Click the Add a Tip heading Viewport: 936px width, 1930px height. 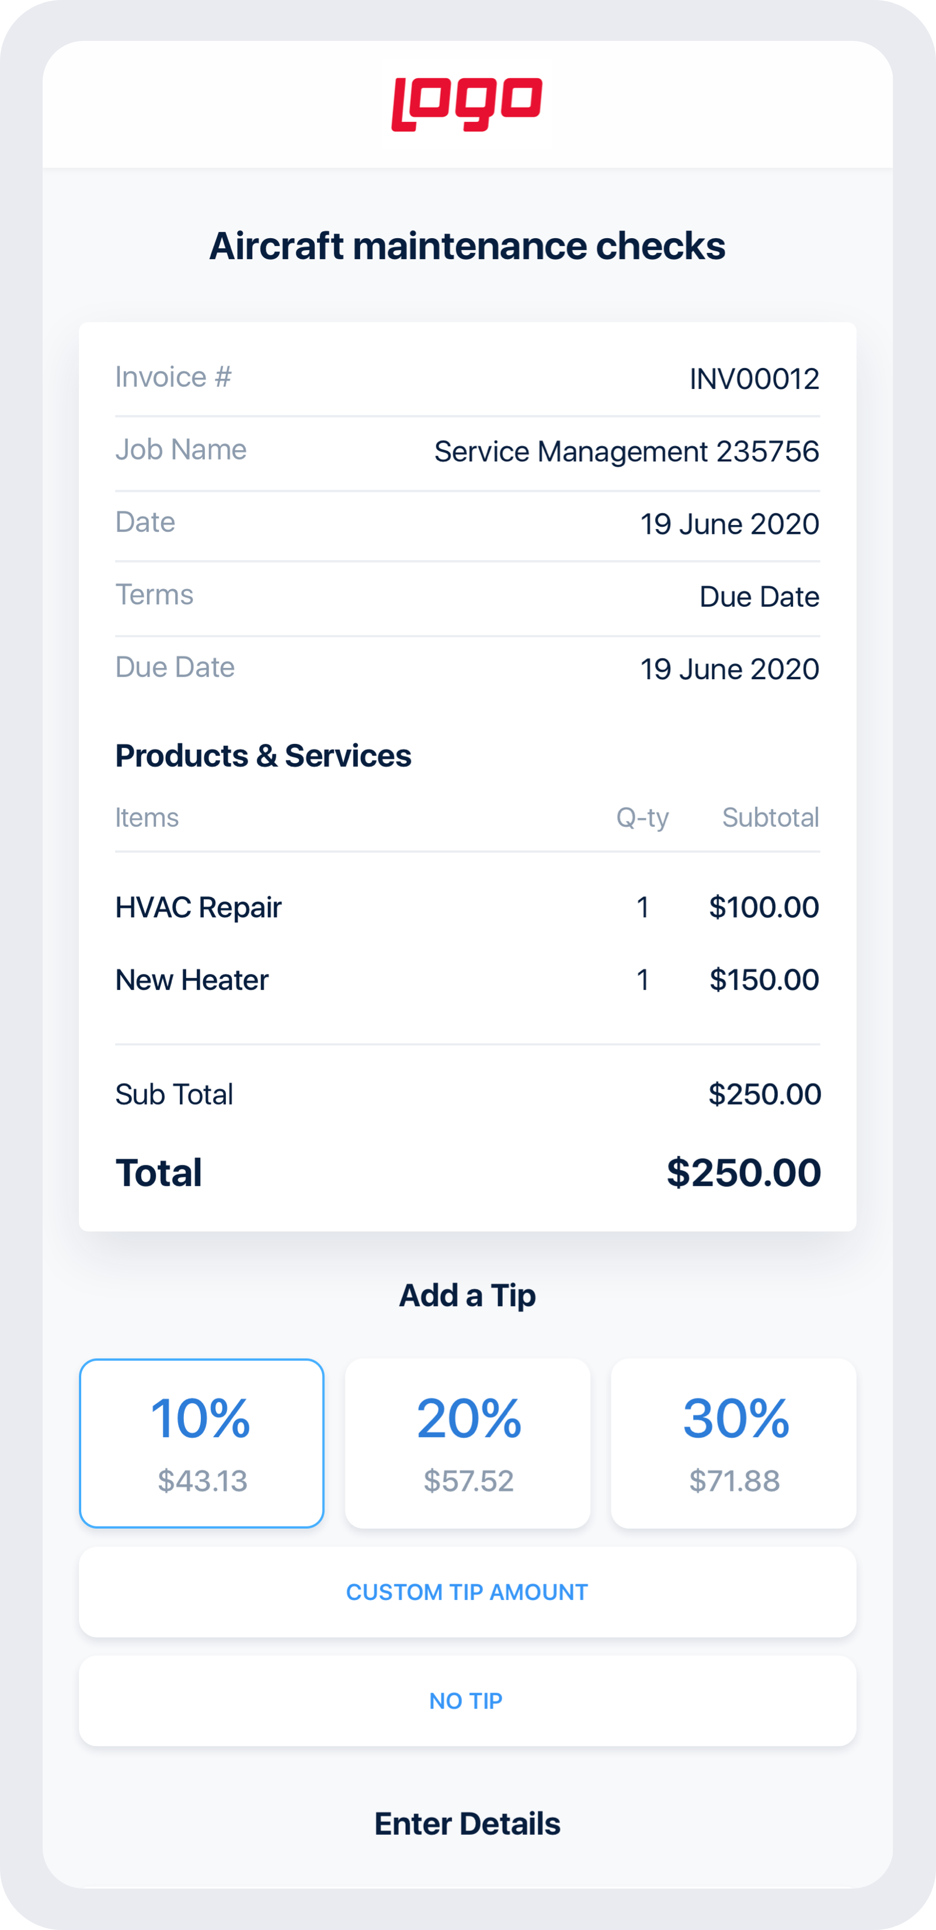467,1295
